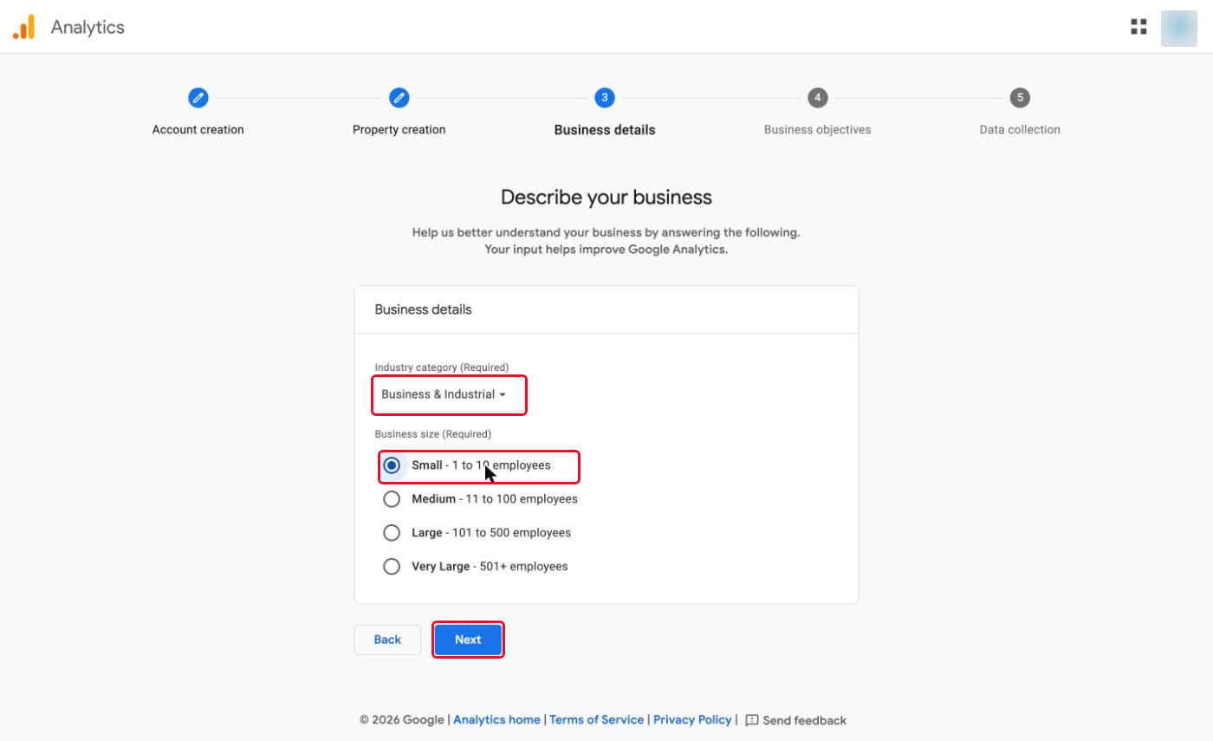The height and width of the screenshot is (741, 1213).
Task: Click the Account creation step pencil icon
Action: (198, 98)
